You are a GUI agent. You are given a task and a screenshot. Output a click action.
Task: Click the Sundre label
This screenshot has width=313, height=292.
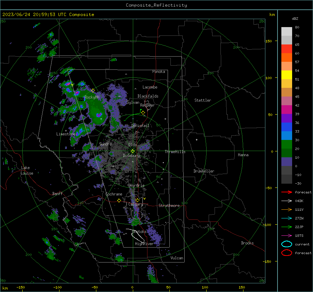(x=105, y=144)
